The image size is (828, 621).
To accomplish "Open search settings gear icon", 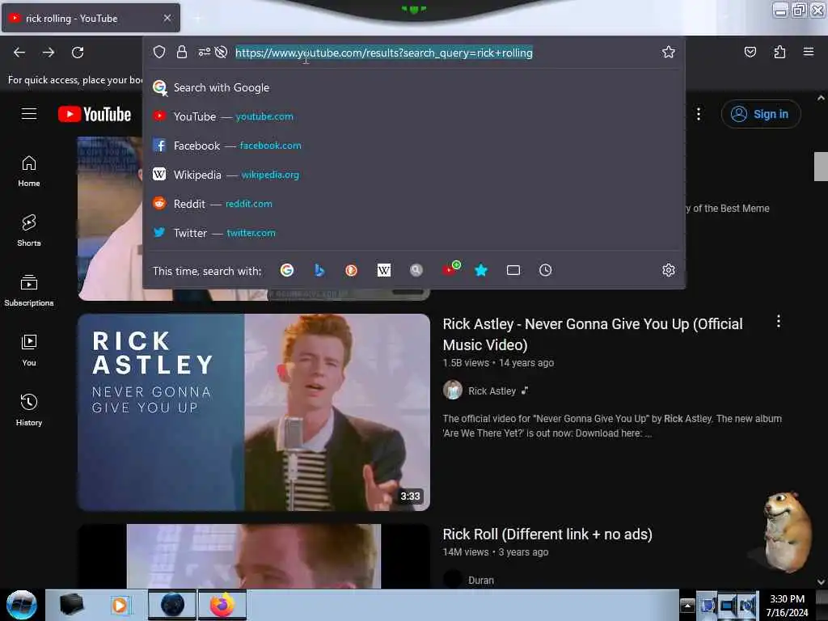I will [669, 270].
